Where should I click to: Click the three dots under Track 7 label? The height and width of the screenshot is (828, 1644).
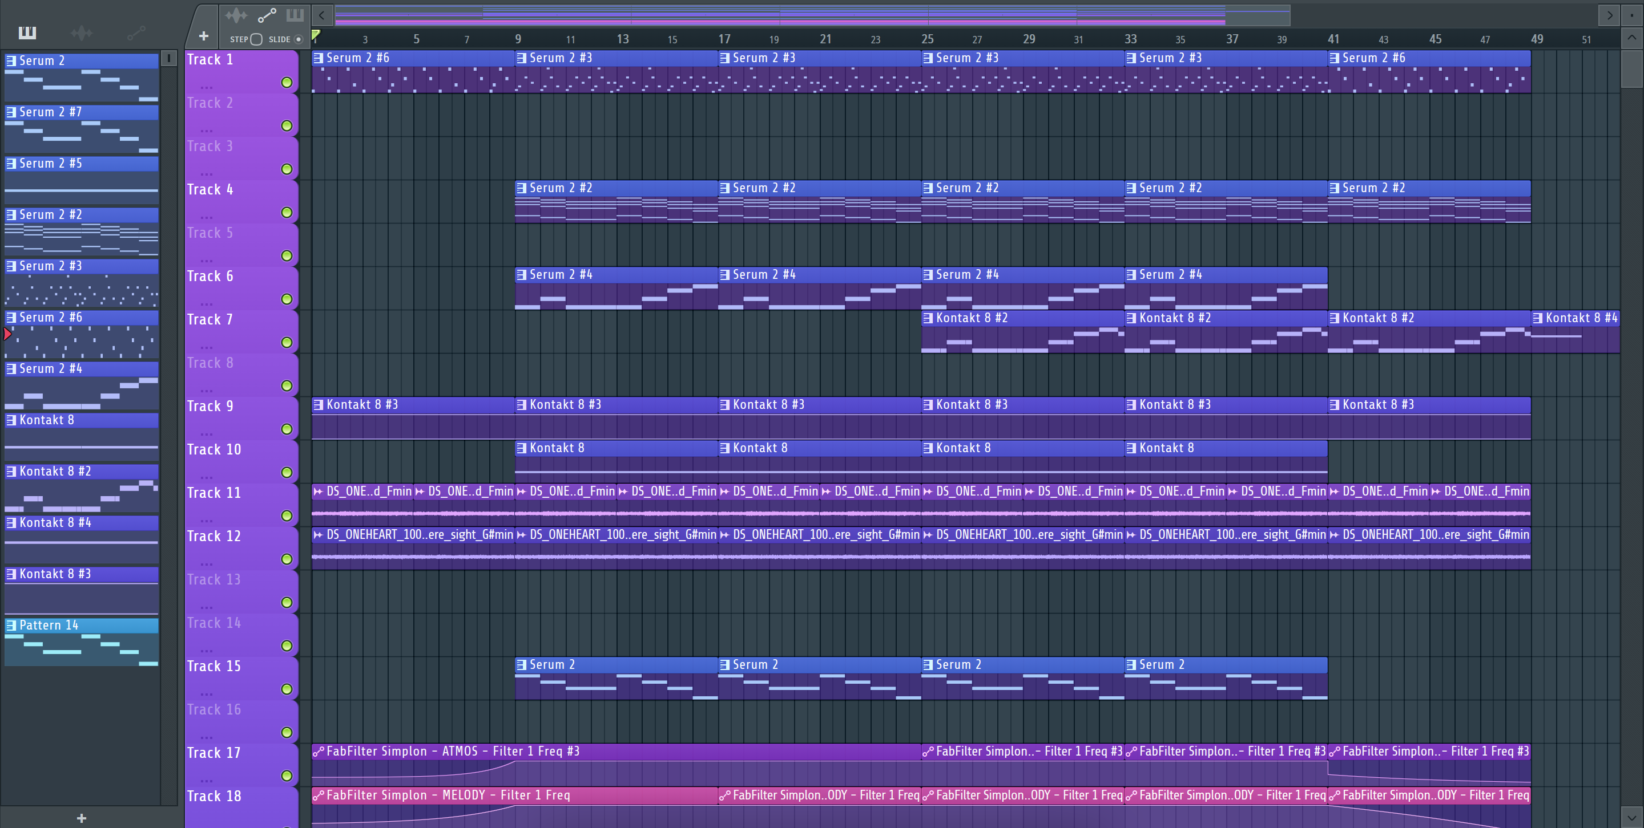[206, 347]
